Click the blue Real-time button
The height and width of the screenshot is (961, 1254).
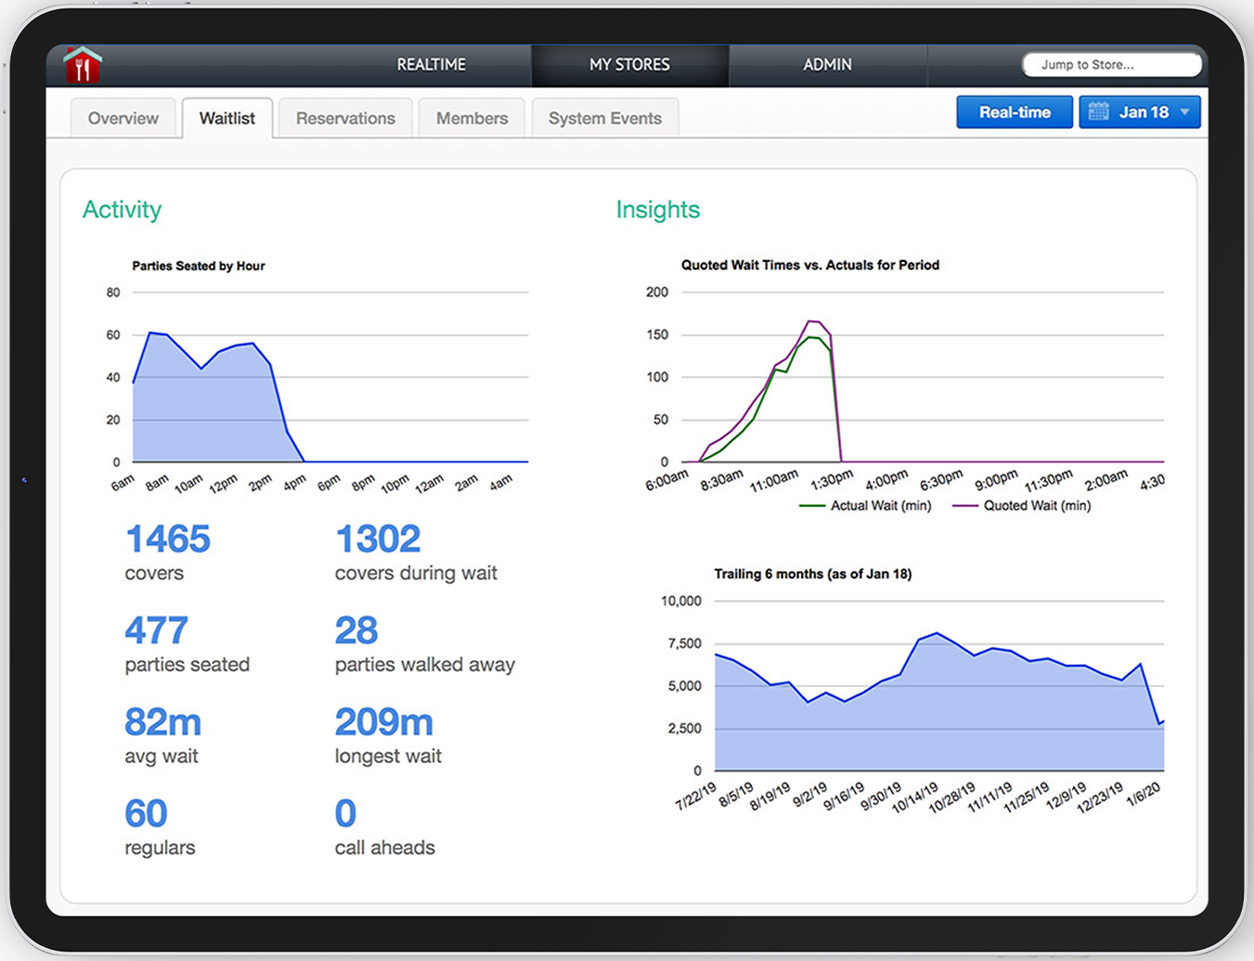[1015, 112]
